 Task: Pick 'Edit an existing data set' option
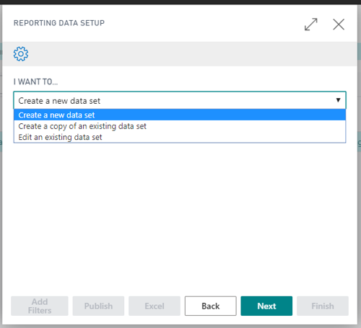tap(180, 137)
